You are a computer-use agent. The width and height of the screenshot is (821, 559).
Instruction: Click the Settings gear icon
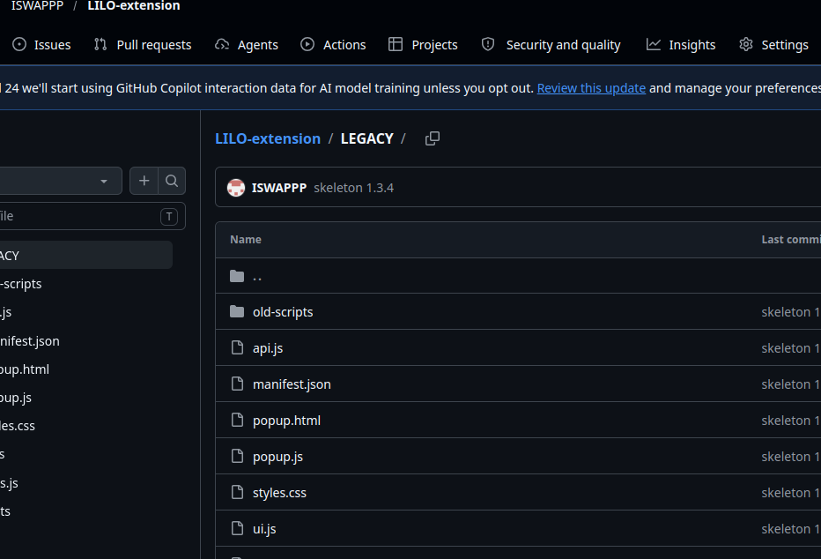(745, 45)
